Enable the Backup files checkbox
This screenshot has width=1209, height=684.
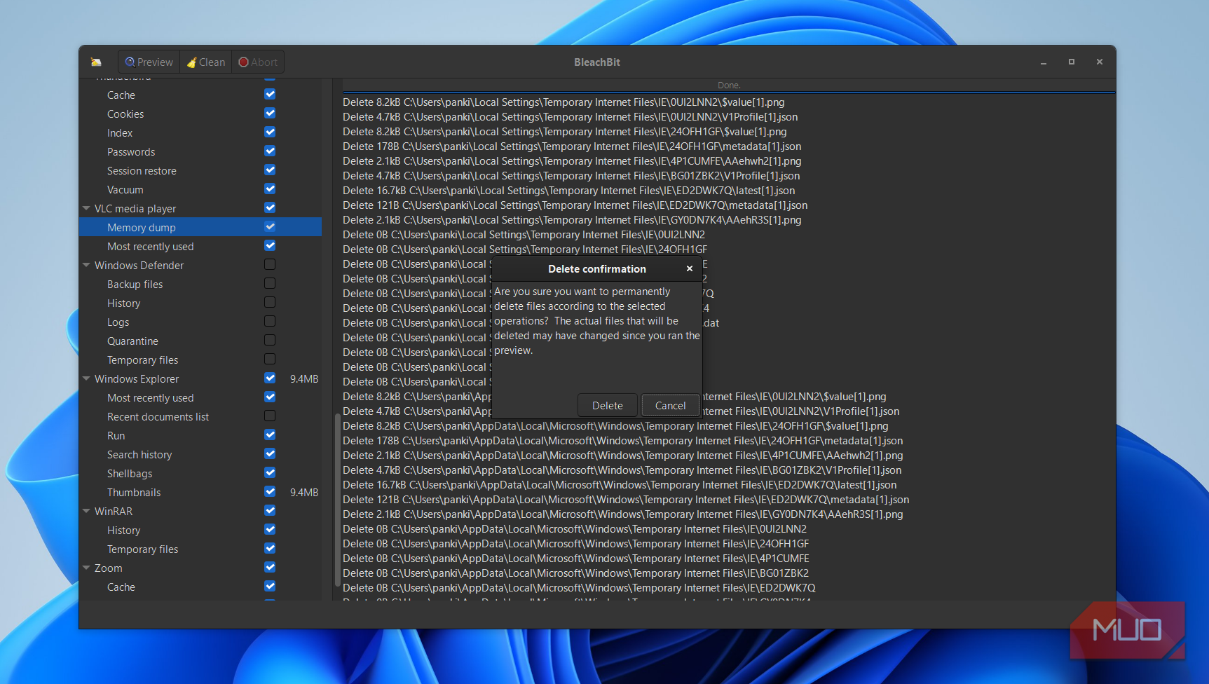point(270,283)
